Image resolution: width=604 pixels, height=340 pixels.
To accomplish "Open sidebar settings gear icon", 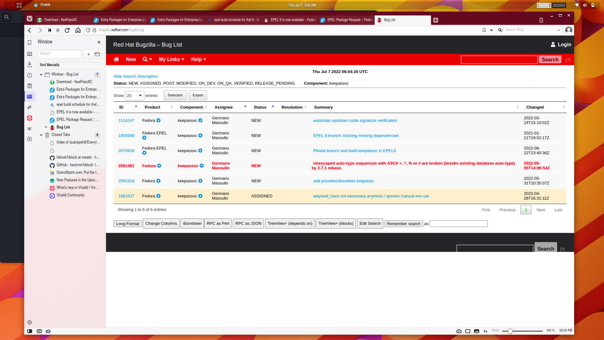I will 29,322.
